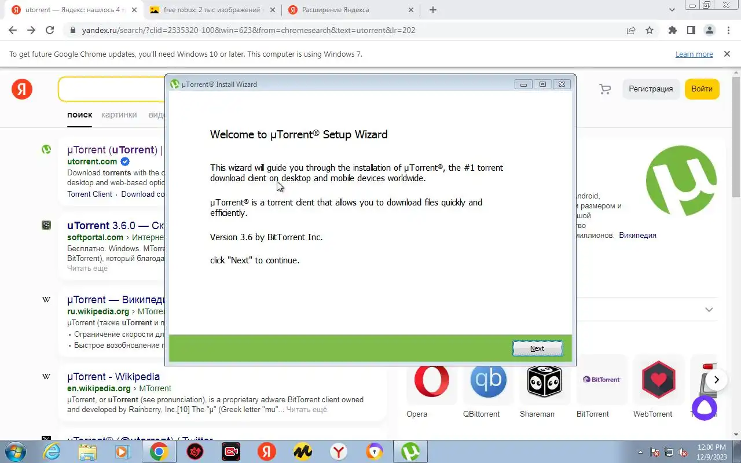Screen dimensions: 741x463
Task: Open the 'µTorrent - Wikipedia' result
Action: click(x=113, y=377)
